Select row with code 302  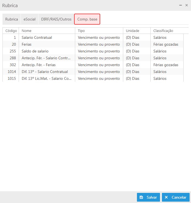point(93,65)
